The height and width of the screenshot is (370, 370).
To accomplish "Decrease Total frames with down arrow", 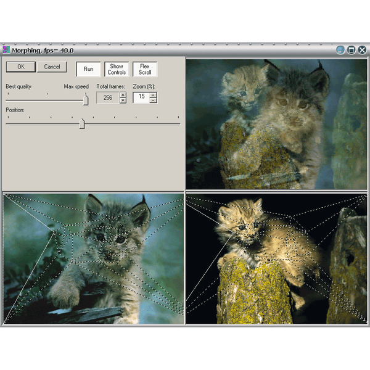I will [123, 101].
